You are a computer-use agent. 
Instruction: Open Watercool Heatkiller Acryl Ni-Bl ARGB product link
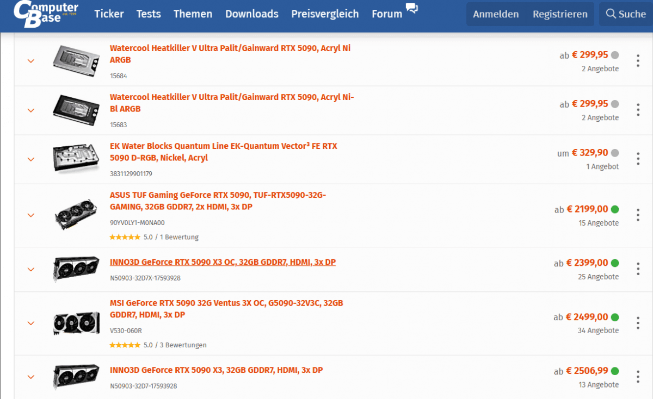pyautogui.click(x=232, y=103)
